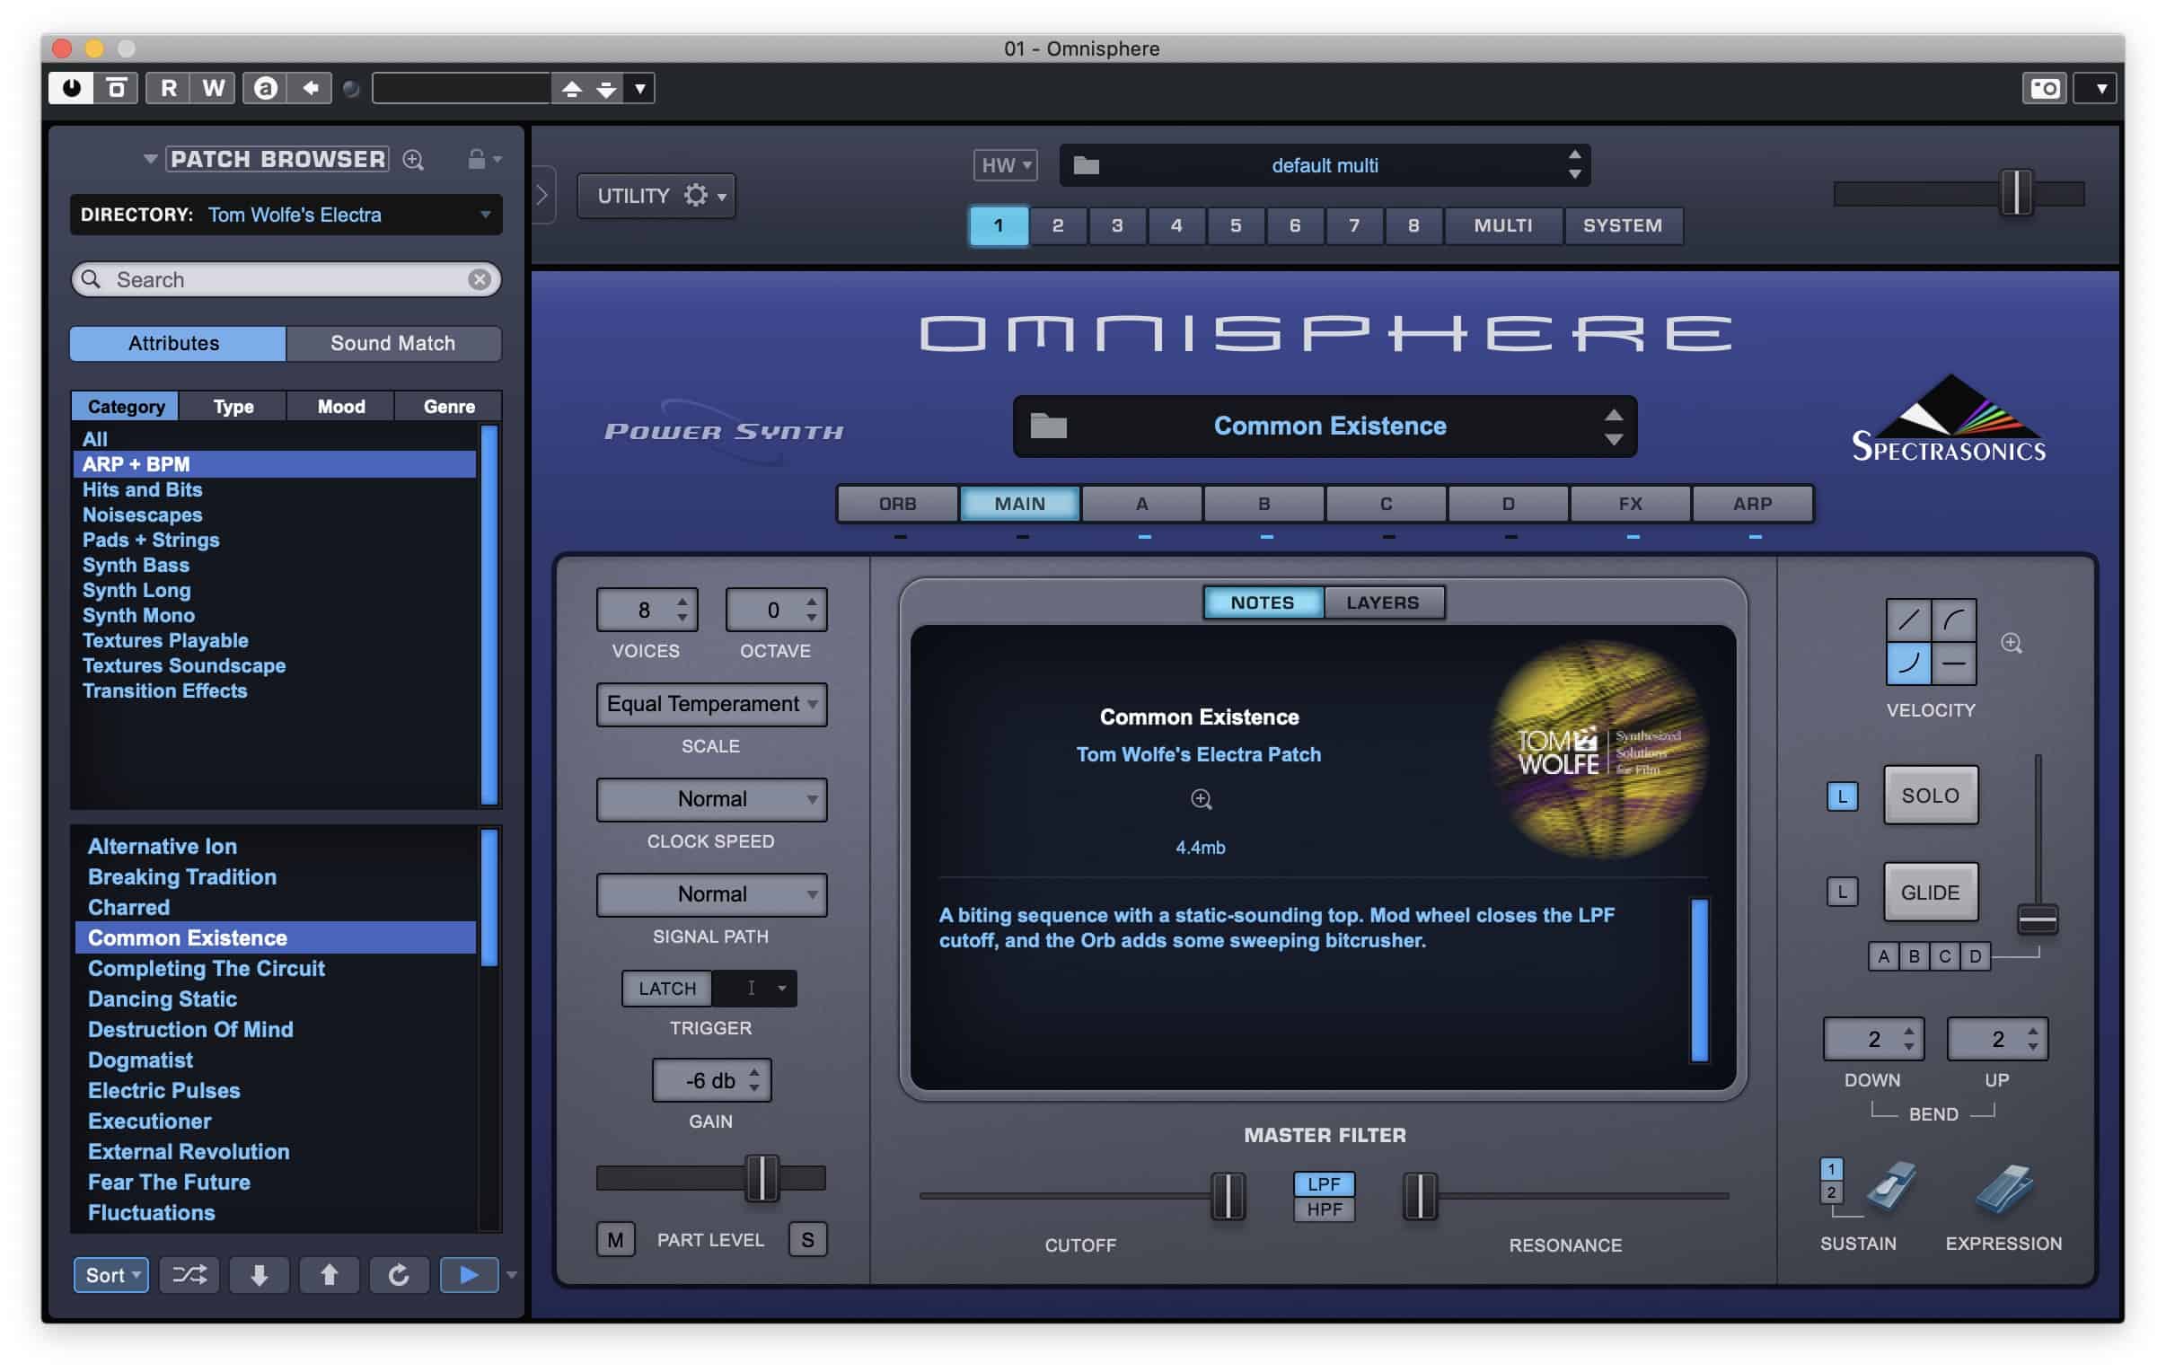Toggle the L button beside GLIDE

pos(1842,892)
